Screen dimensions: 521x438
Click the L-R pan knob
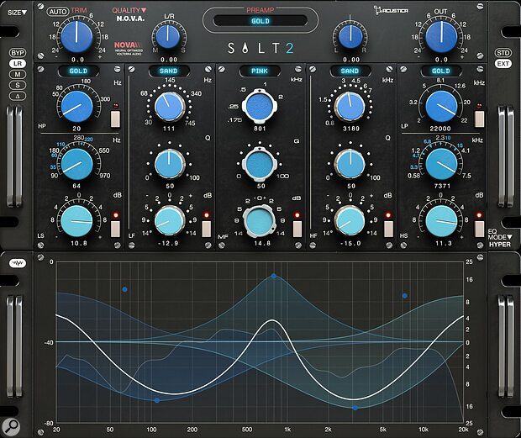[x=350, y=36]
